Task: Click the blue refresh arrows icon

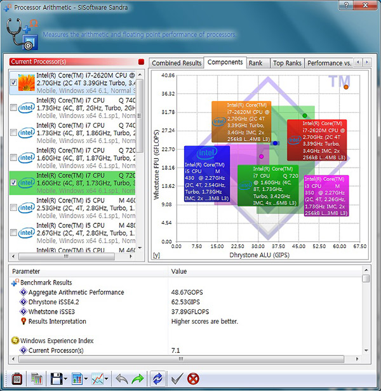Action: [157, 379]
